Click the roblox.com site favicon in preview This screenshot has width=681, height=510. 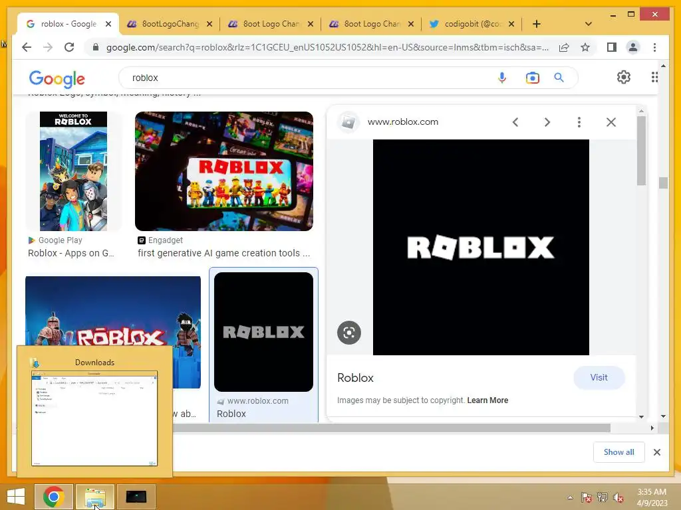[x=348, y=122]
